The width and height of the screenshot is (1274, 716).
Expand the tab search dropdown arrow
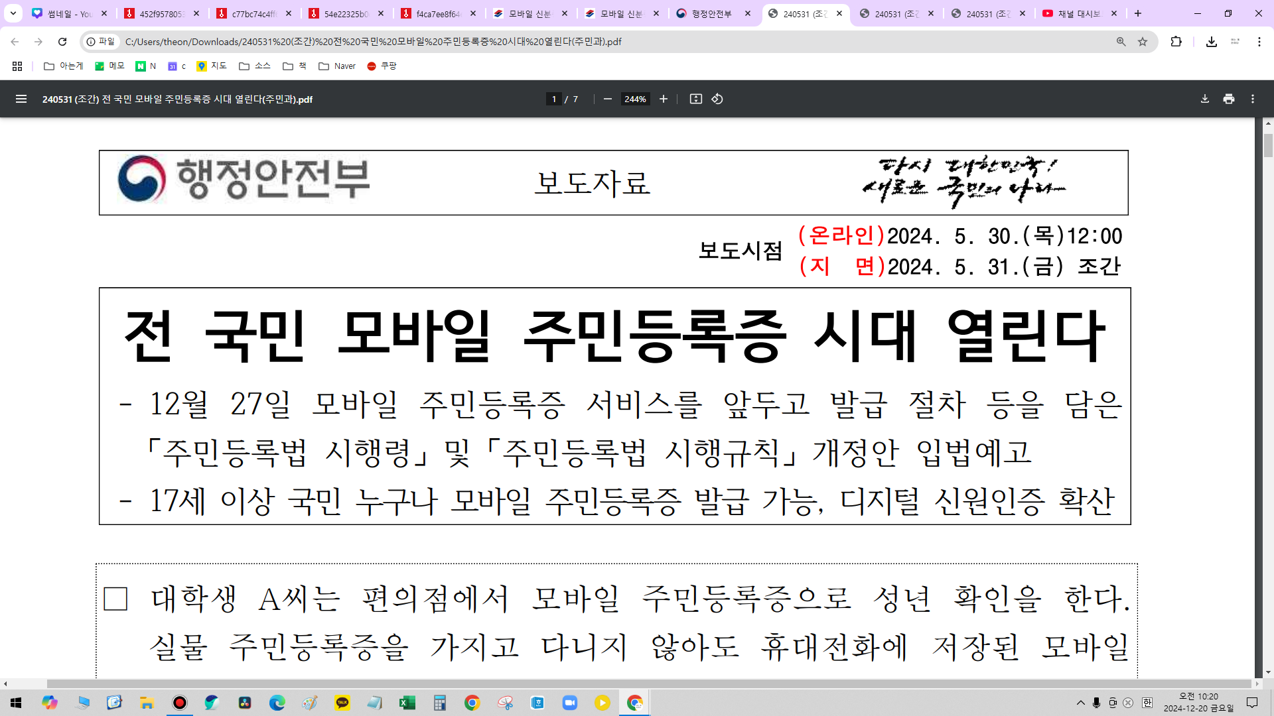(x=13, y=13)
